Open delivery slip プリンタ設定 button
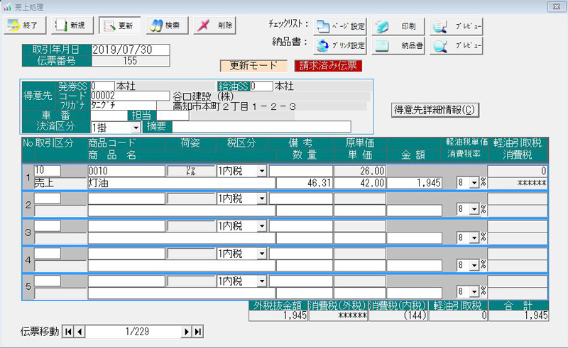 point(341,47)
